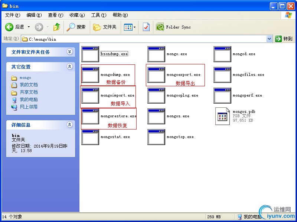297x222 pixels.
Task: Go back with the 后退 button
Action: pos(14,27)
